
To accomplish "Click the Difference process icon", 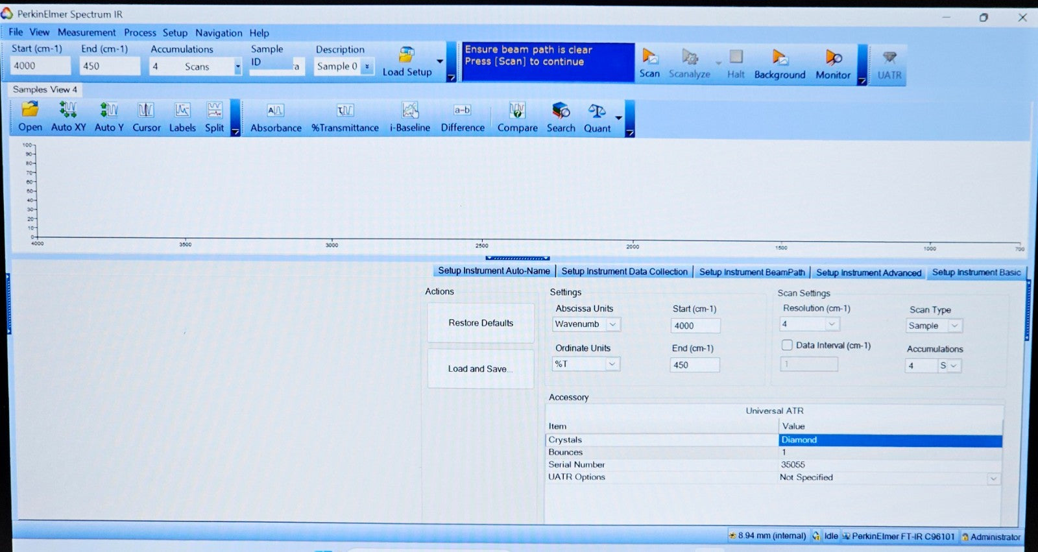I will tap(463, 110).
